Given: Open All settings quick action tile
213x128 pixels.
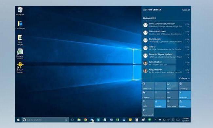Looking at the screenshot, I should 185,86.
